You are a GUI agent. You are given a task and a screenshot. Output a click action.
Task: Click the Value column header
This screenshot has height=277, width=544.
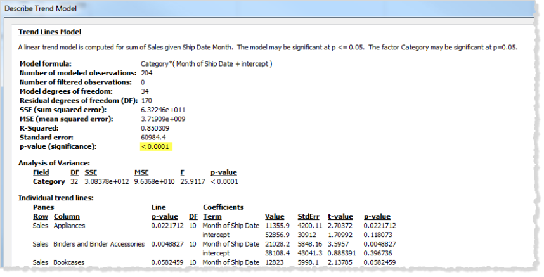(275, 216)
